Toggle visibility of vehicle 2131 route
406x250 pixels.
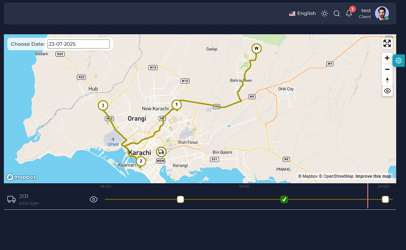click(94, 199)
